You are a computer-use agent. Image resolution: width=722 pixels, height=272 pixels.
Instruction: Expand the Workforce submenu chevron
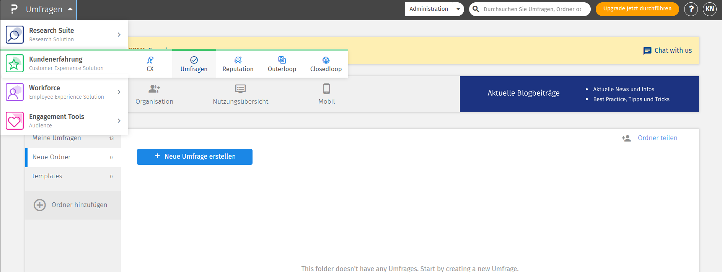pyautogui.click(x=119, y=92)
